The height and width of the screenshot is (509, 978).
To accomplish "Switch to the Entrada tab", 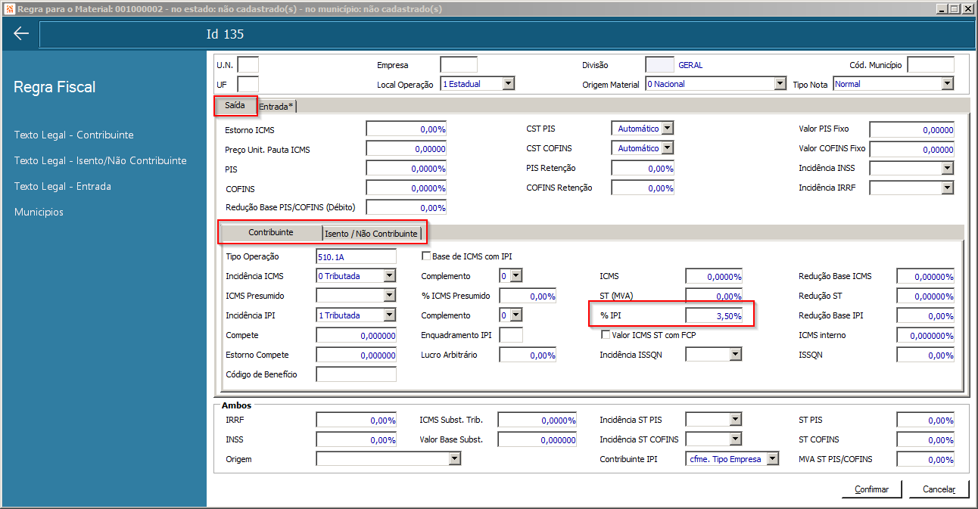I will (277, 107).
